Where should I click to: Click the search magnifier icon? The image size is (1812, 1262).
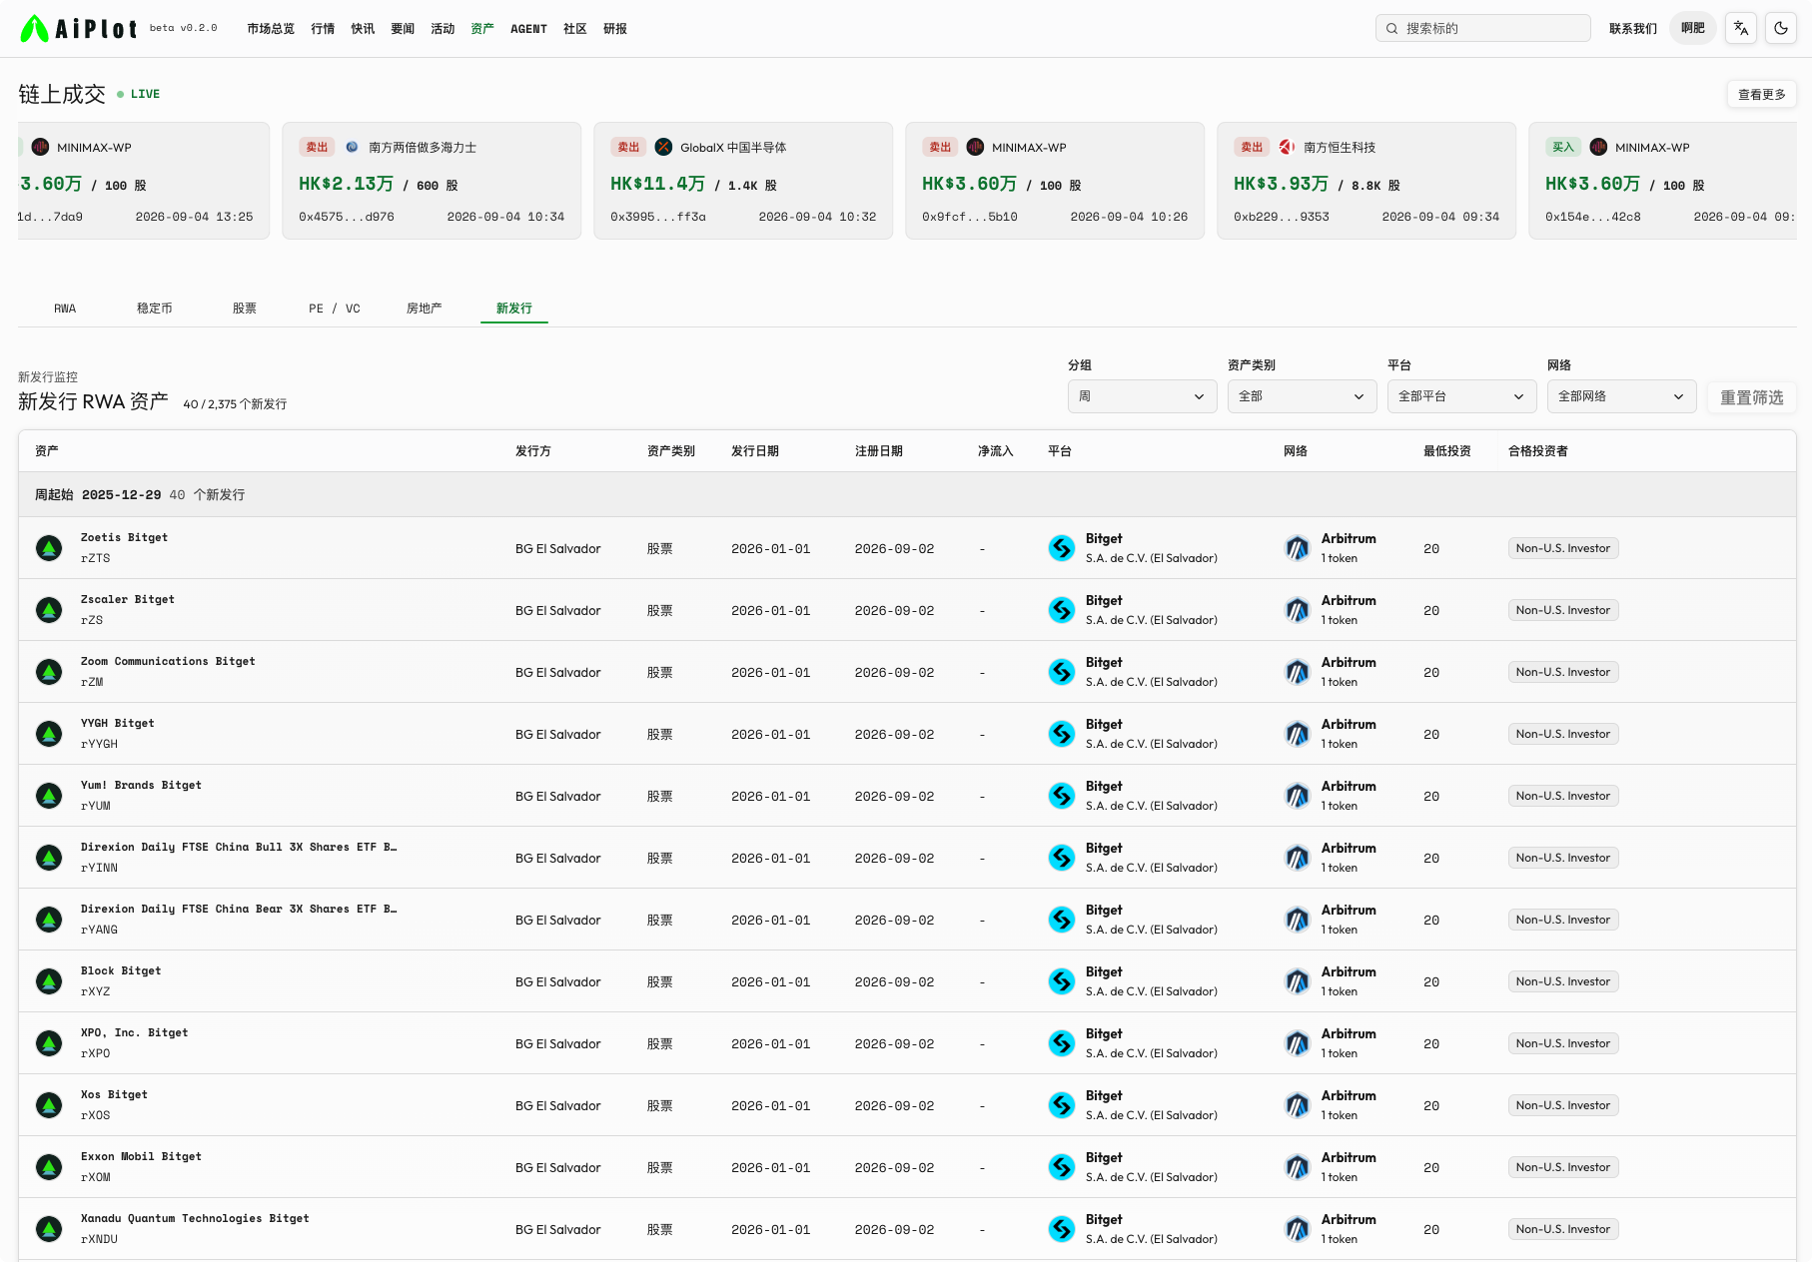click(x=1391, y=28)
